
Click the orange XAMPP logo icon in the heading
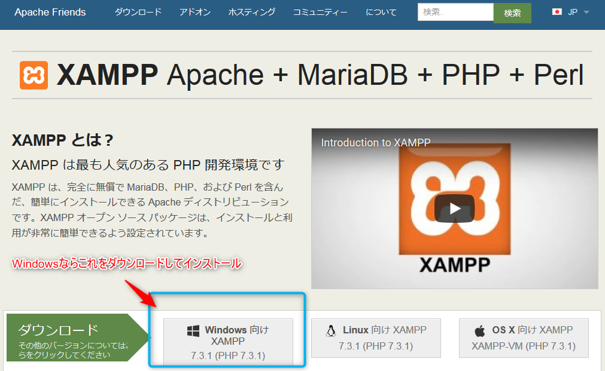[x=34, y=75]
